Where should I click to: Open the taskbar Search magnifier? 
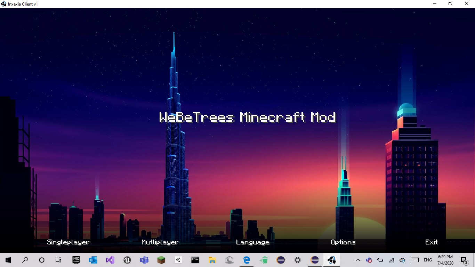tap(25, 260)
